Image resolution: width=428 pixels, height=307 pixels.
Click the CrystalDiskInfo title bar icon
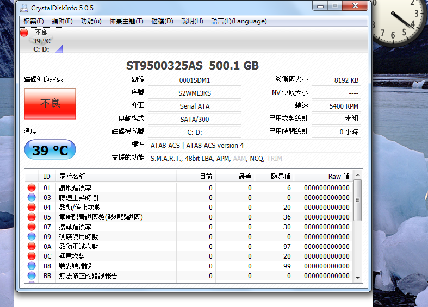pos(24,8)
